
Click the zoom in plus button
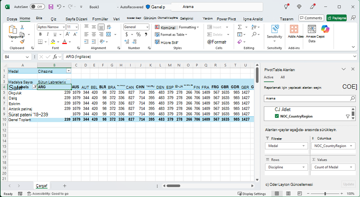pos(342,194)
